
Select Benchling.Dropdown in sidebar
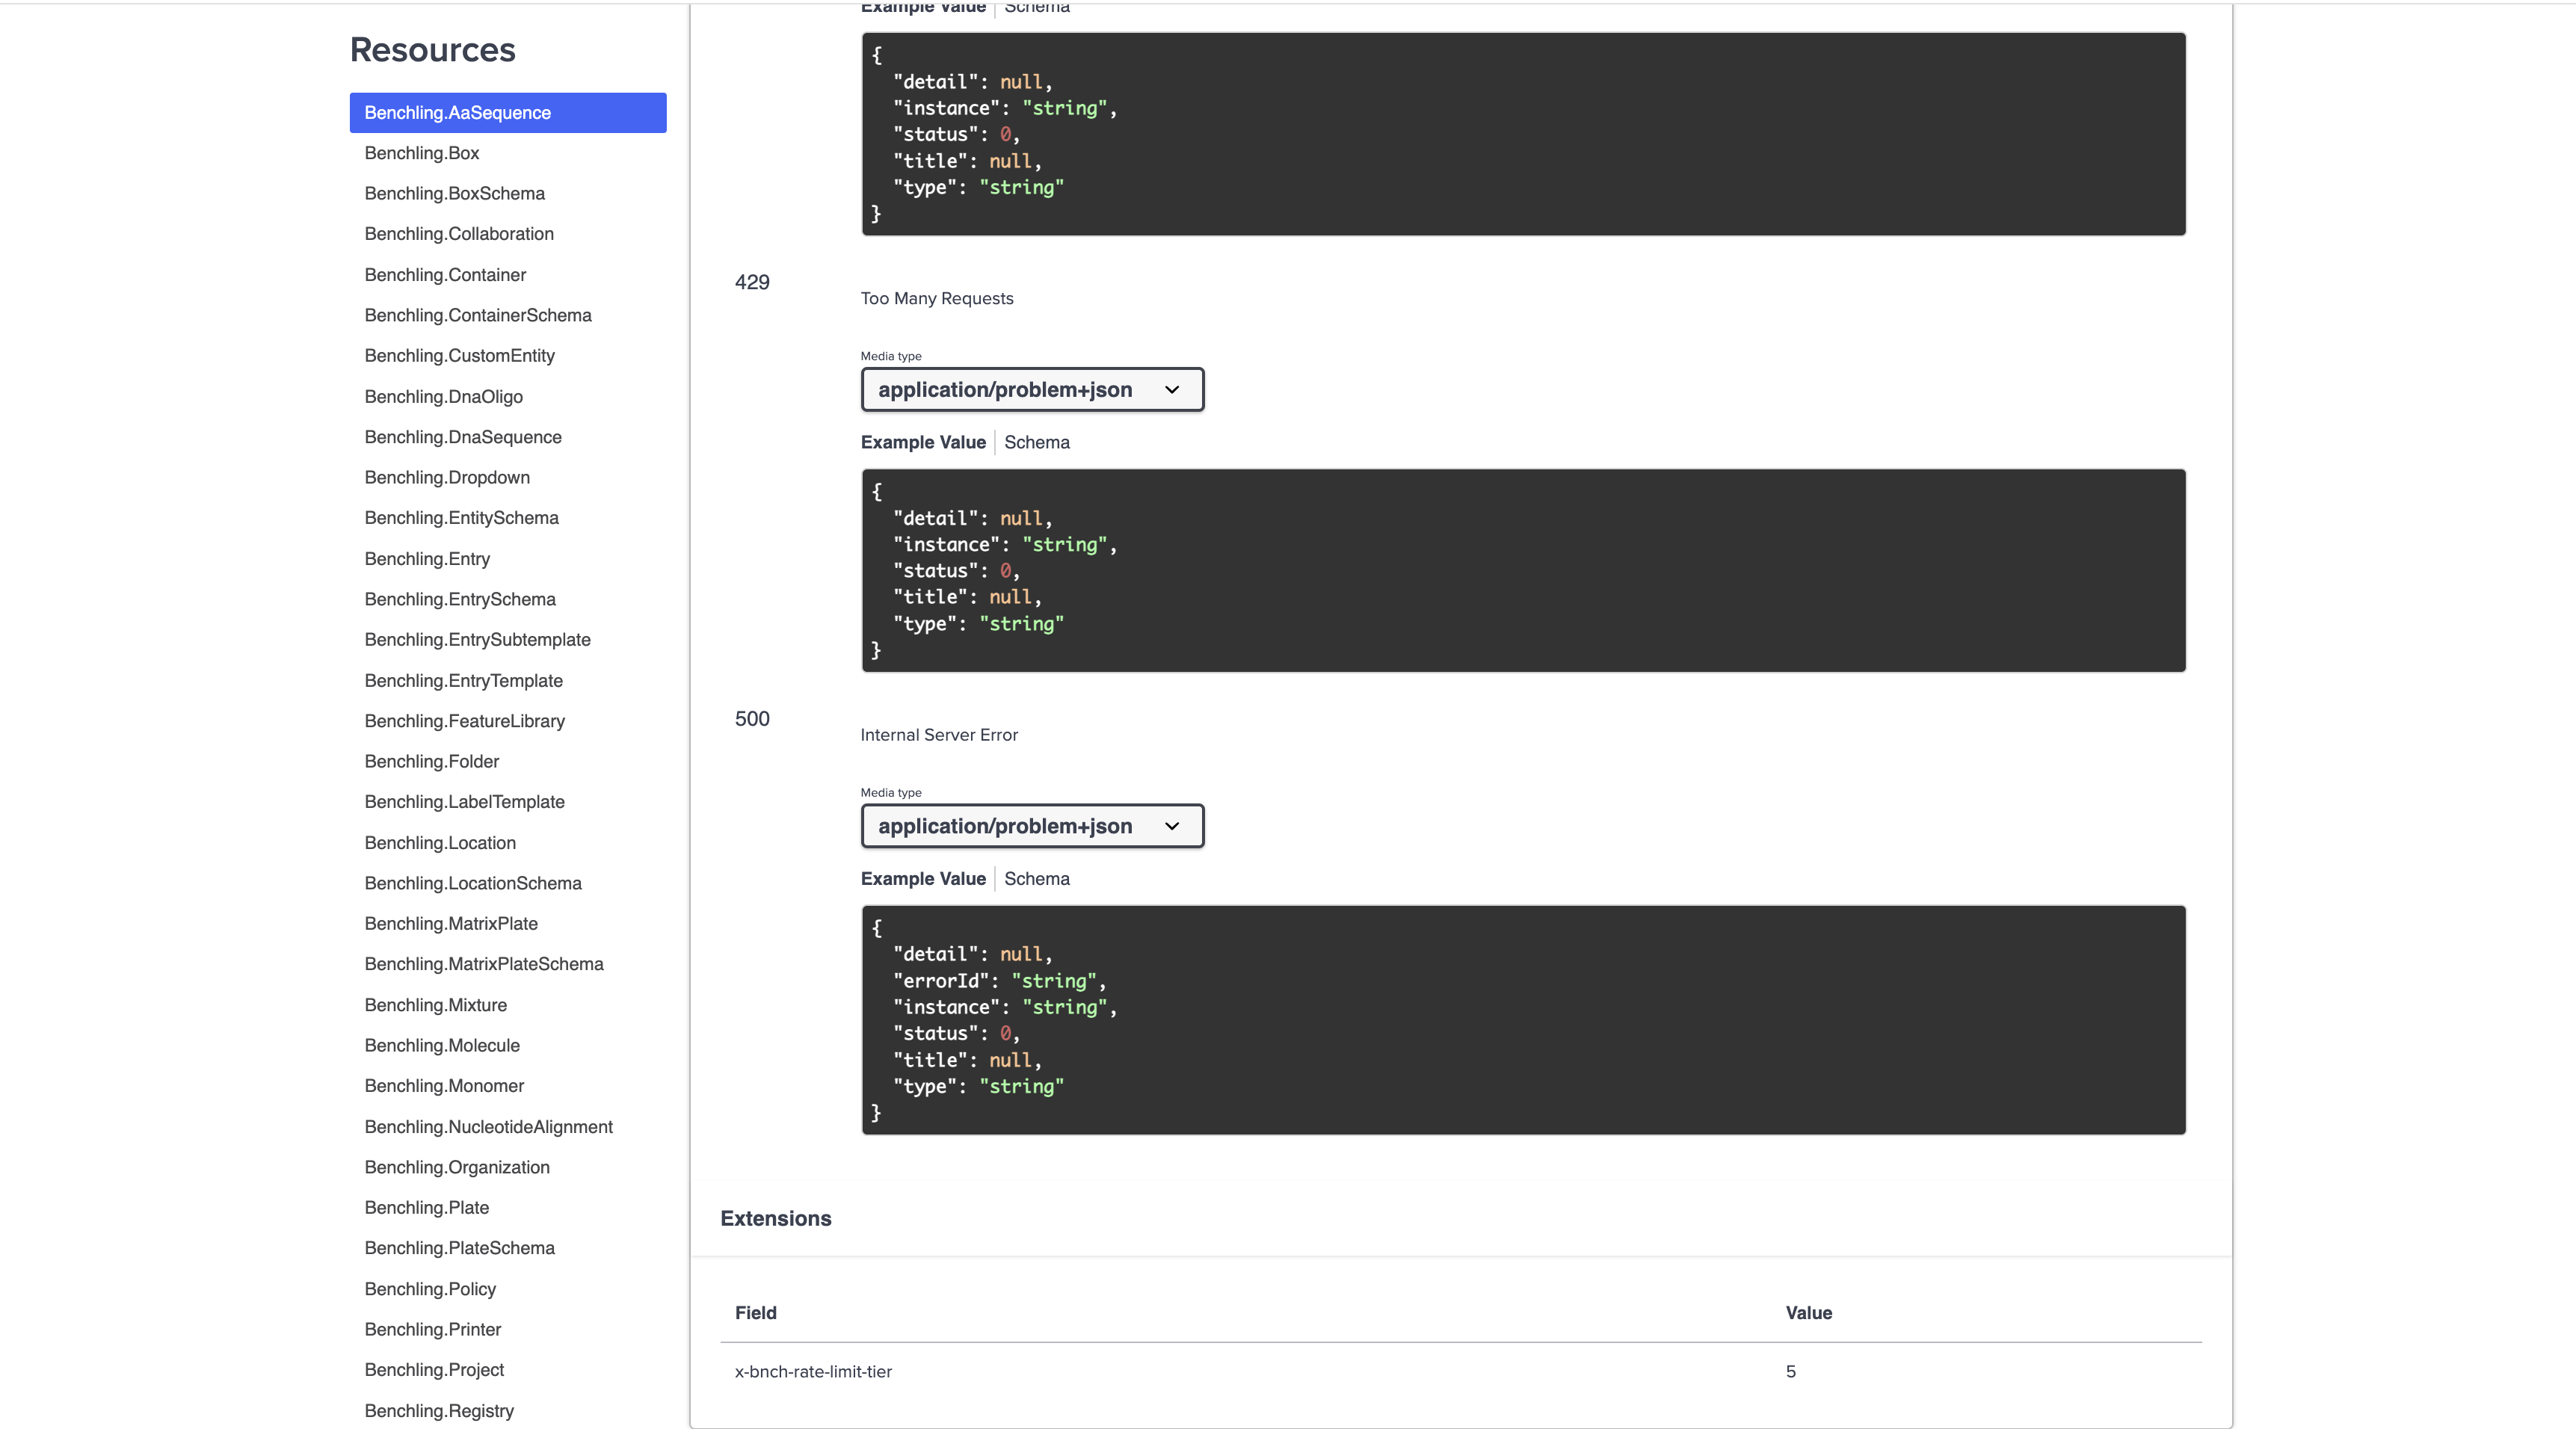click(x=447, y=478)
